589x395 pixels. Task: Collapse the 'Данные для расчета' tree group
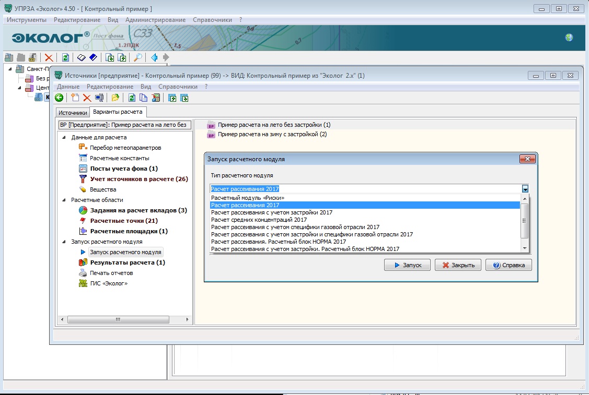pyautogui.click(x=64, y=138)
